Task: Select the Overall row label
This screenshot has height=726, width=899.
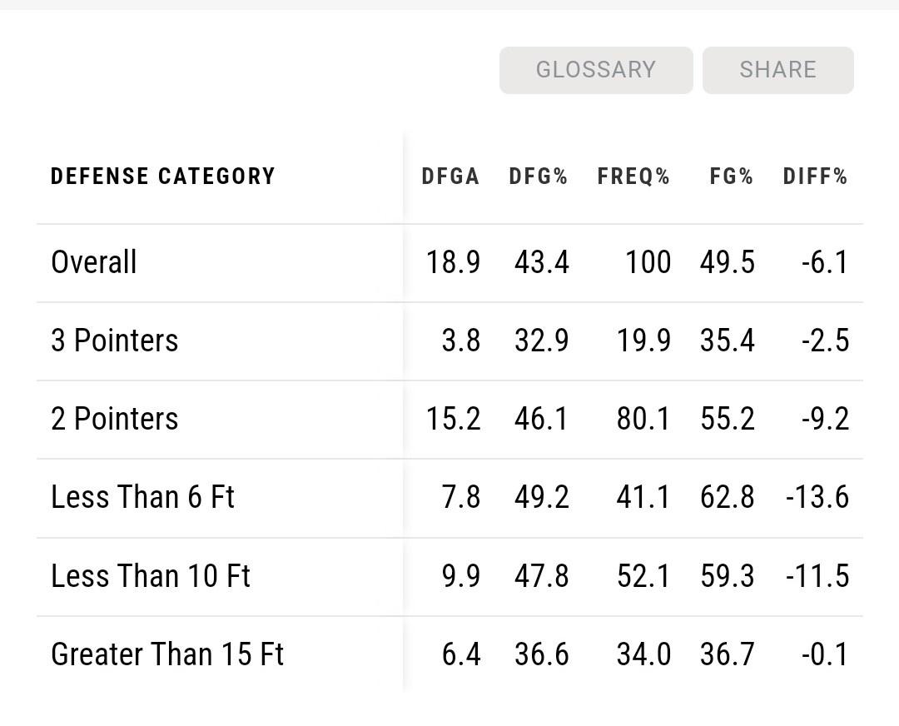Action: coord(94,262)
